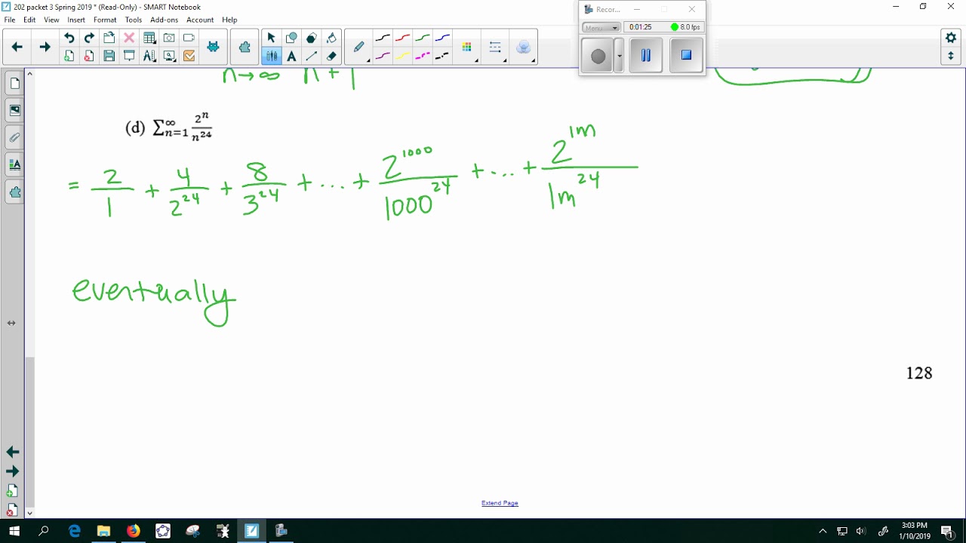Open the Format menu
966x543 pixels.
click(105, 20)
